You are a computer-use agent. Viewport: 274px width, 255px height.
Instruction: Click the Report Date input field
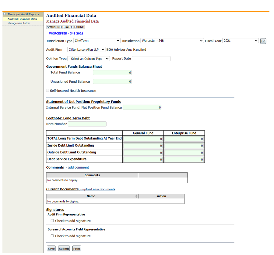click(x=151, y=59)
